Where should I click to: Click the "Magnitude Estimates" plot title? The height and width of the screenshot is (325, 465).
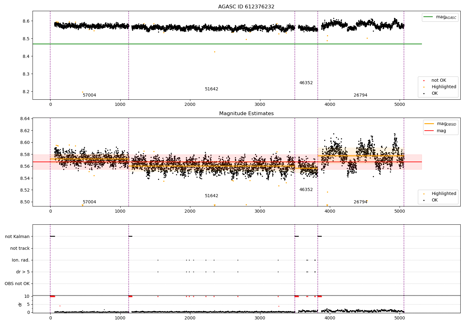point(246,113)
